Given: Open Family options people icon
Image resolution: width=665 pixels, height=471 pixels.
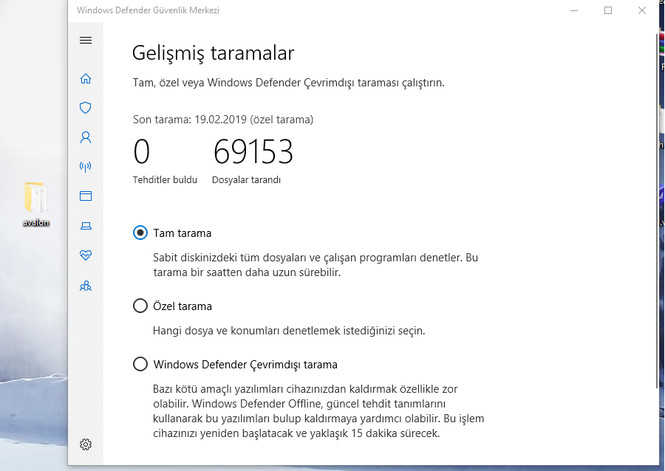Looking at the screenshot, I should [86, 286].
